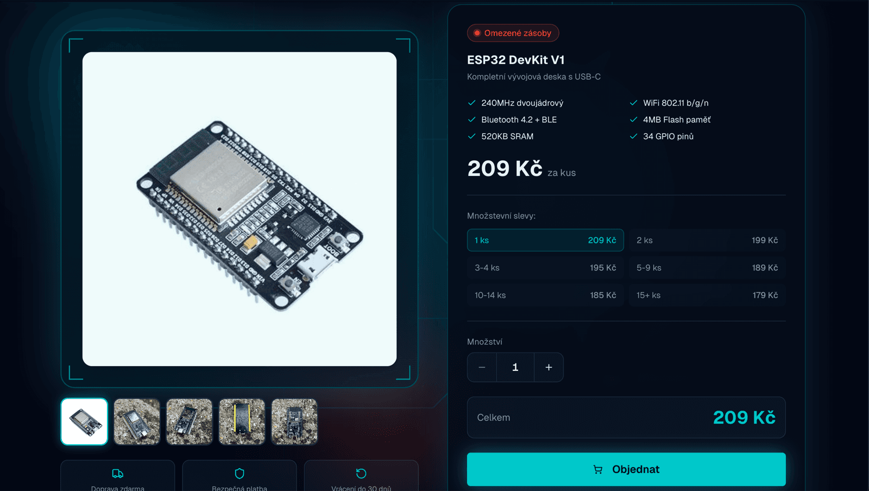This screenshot has width=869, height=491.
Task: Click the Omezené zásoby stock badge
Action: tap(513, 33)
